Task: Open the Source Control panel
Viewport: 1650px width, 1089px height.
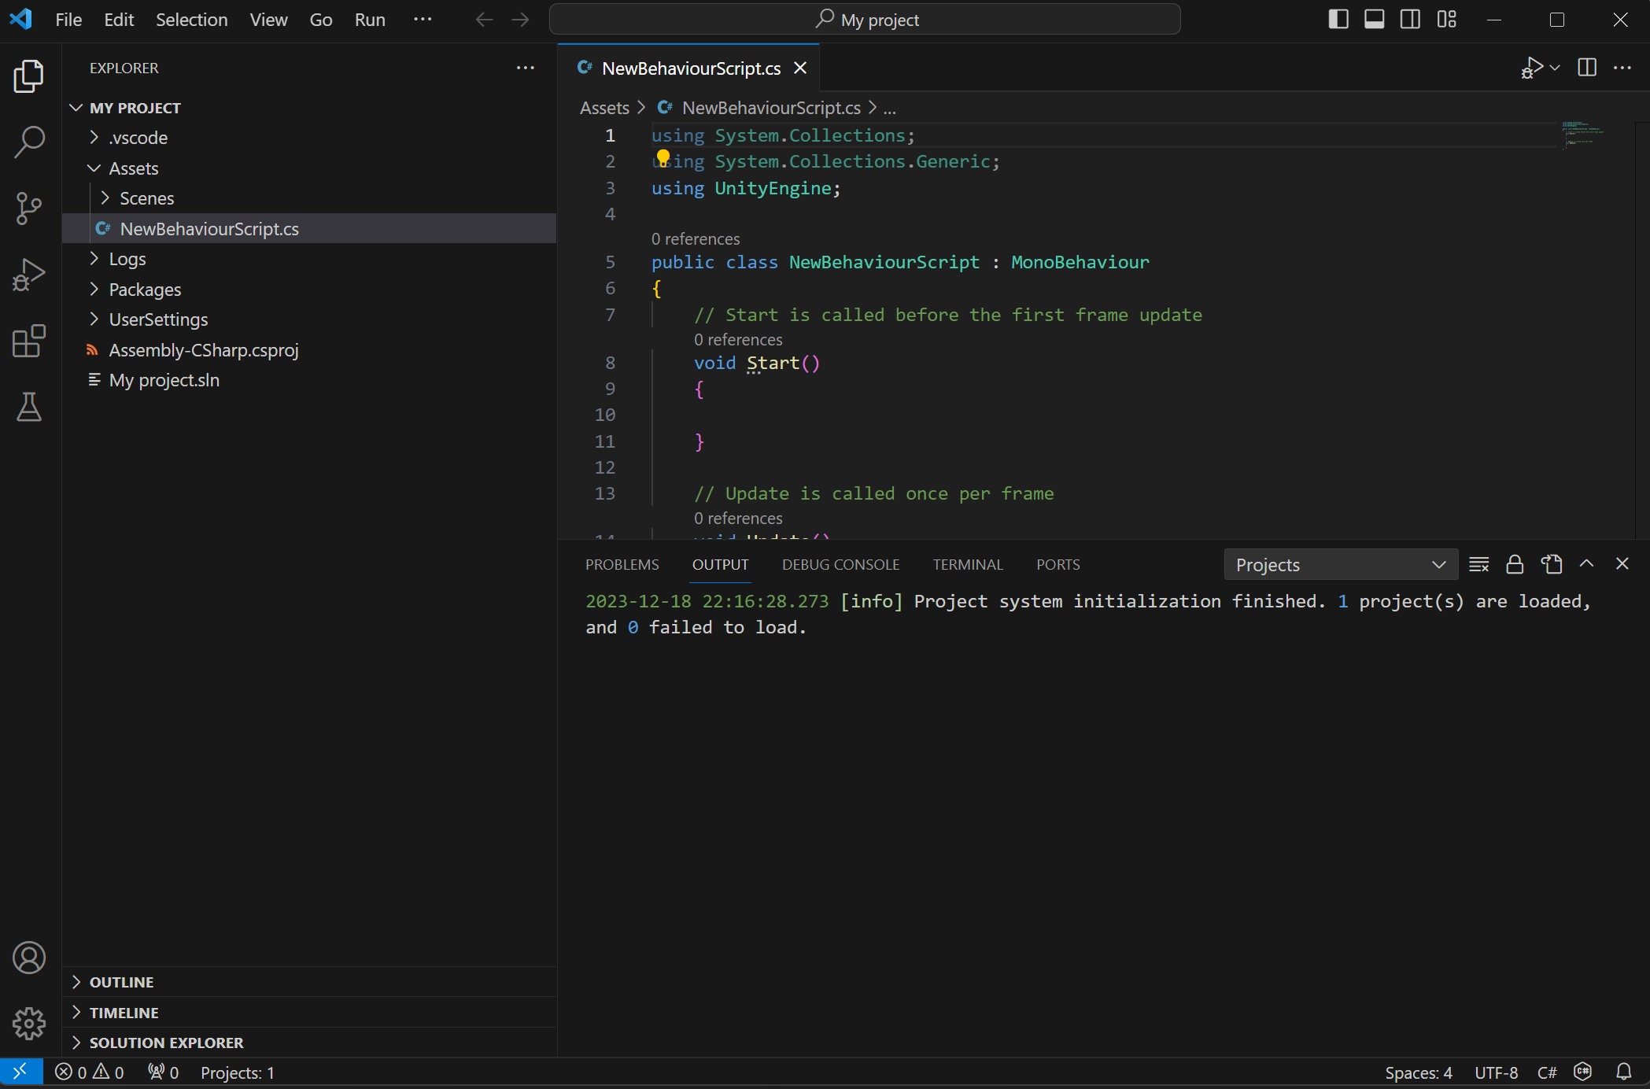Action: [x=29, y=208]
